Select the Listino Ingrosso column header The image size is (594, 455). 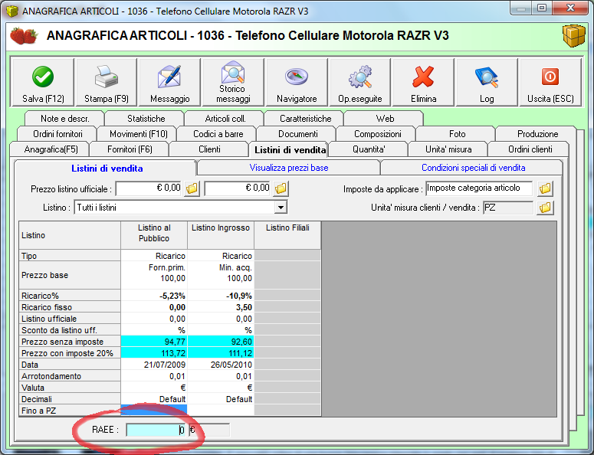coord(221,235)
